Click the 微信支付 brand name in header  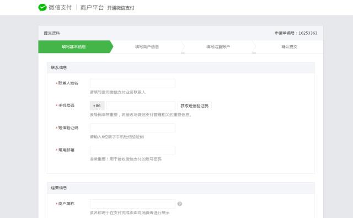[60, 7]
